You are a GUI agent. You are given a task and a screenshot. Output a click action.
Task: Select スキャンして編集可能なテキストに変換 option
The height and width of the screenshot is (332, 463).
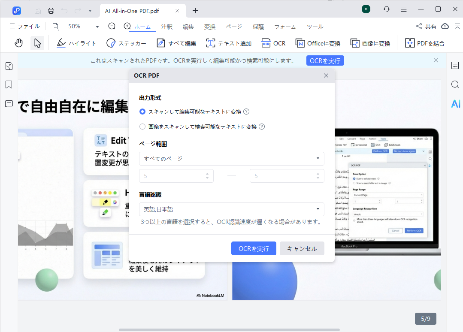tap(142, 112)
